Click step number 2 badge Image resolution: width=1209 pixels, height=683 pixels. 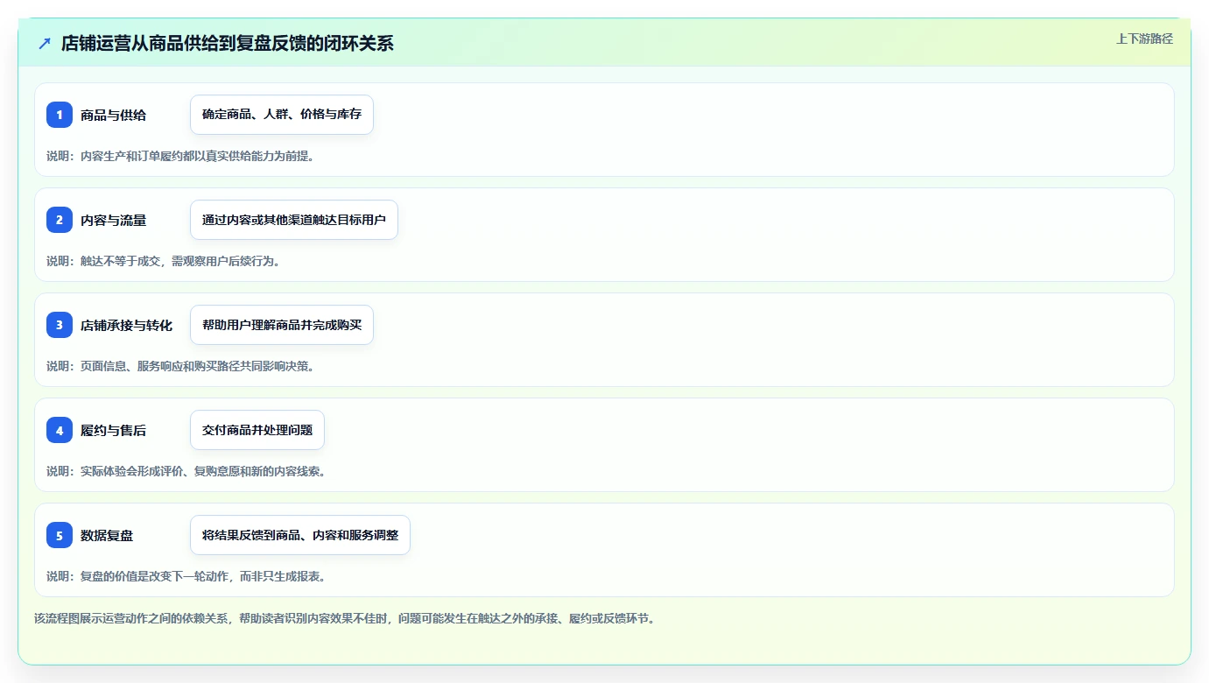[x=60, y=220]
